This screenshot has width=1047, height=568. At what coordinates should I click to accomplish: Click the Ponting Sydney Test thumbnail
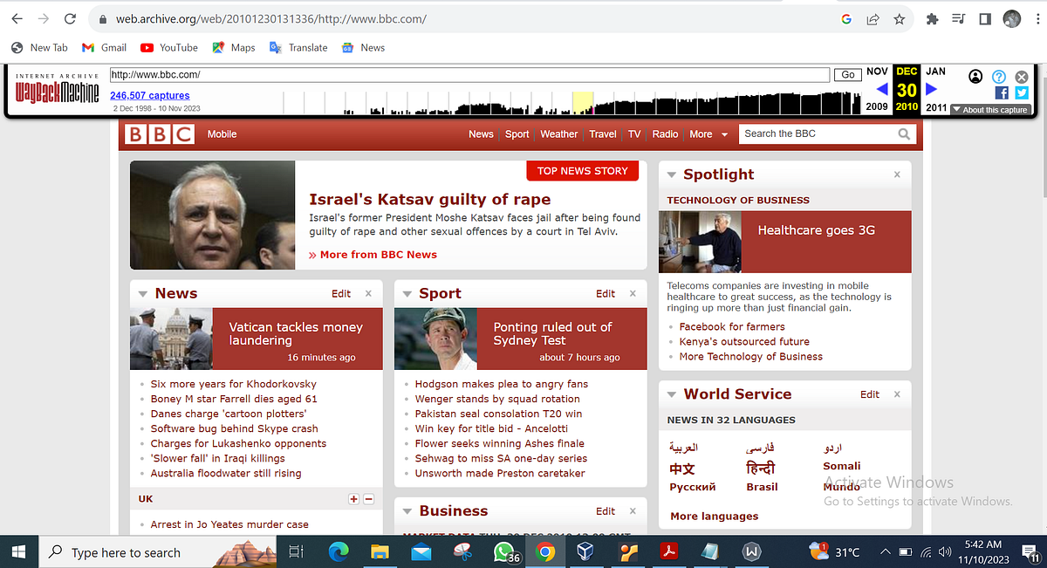point(435,339)
